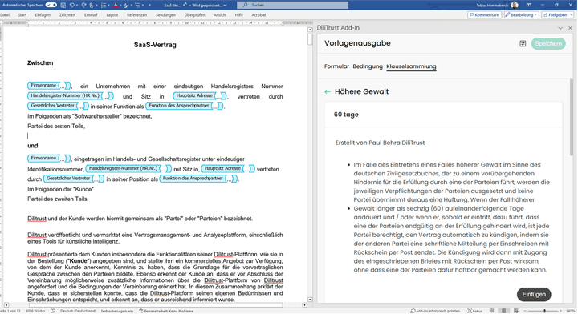This screenshot has width=578, height=314.
Task: Open the document name save-status dropdown
Action: pyautogui.click(x=226, y=5)
